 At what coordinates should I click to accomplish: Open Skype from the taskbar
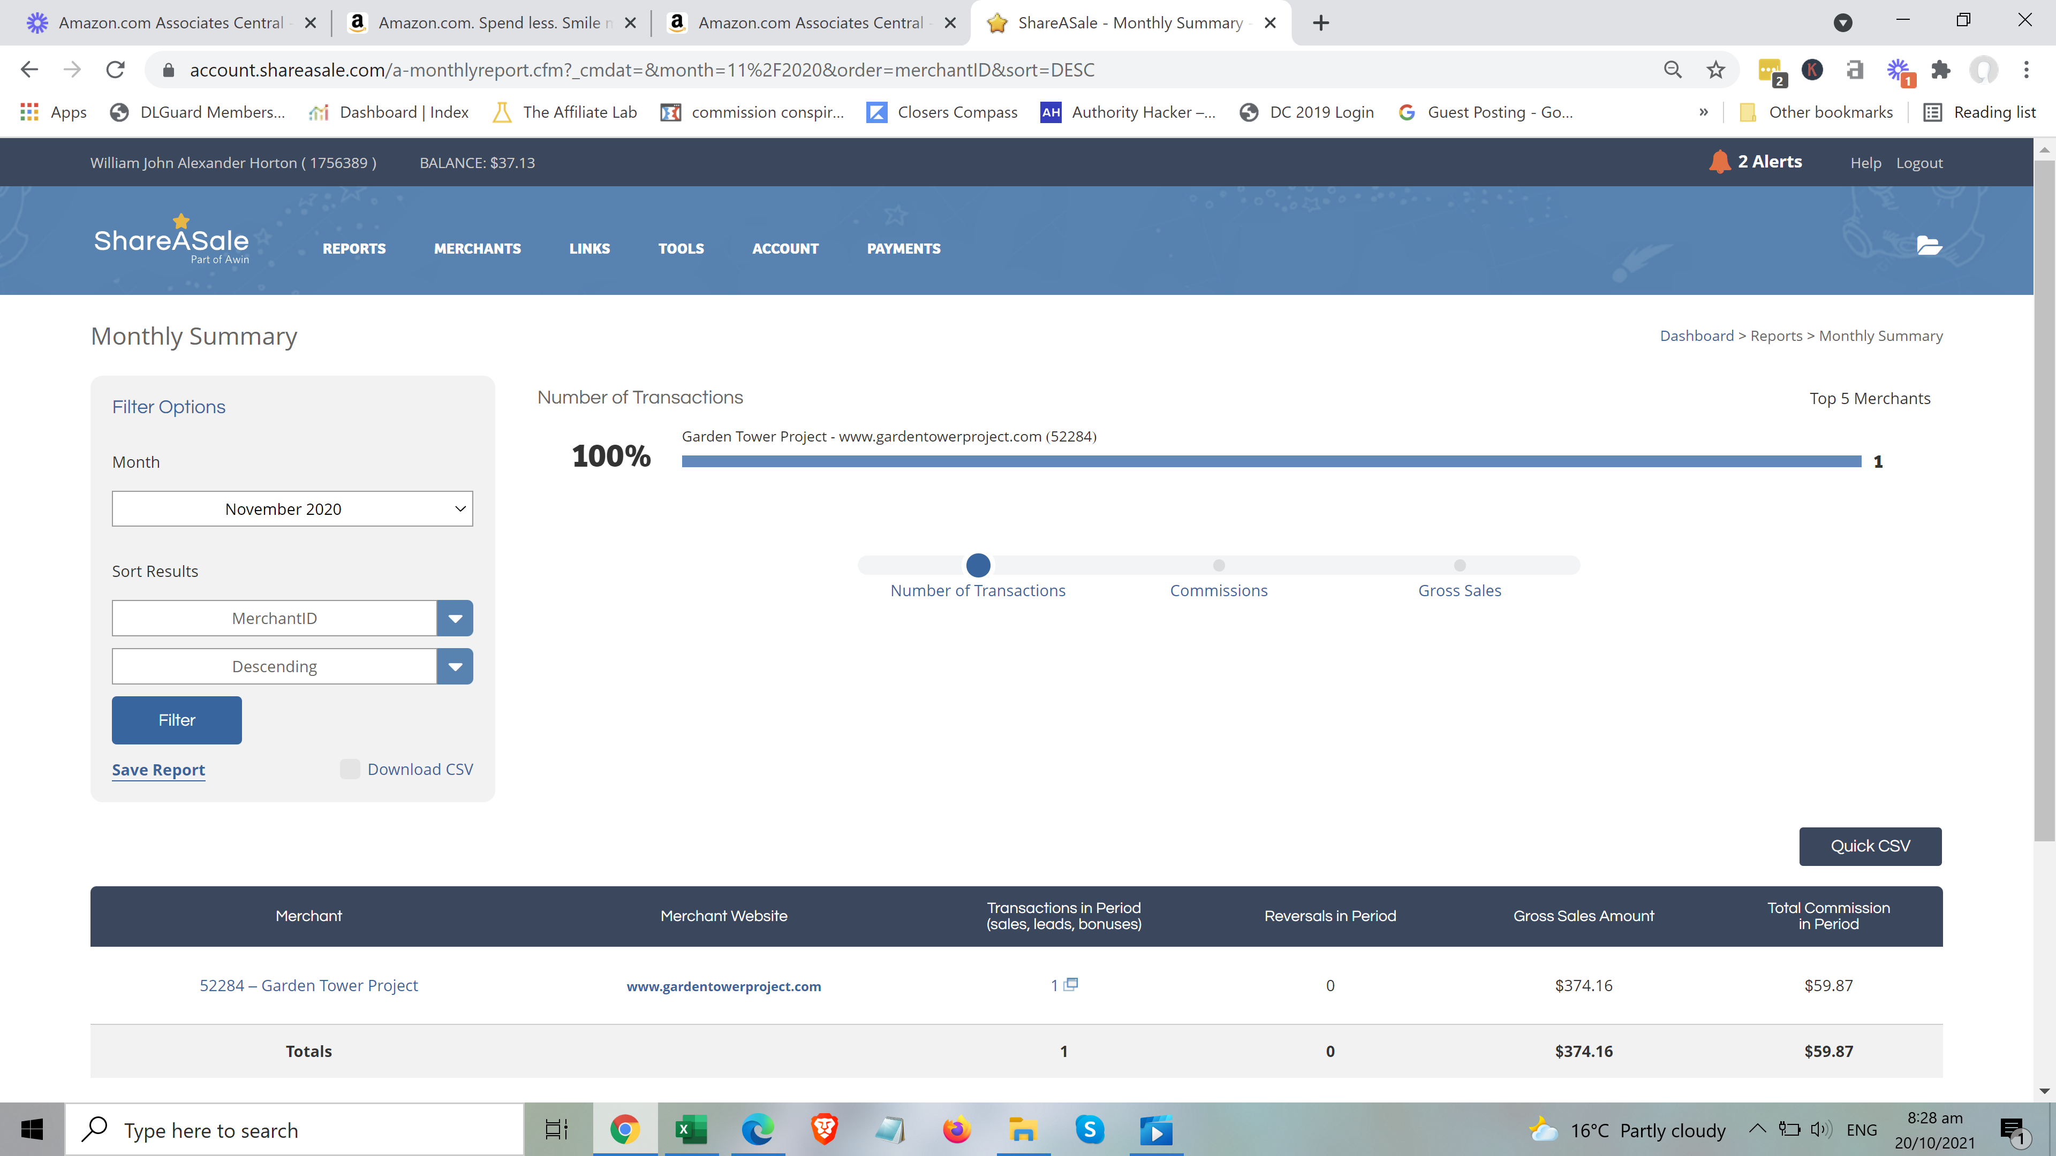point(1090,1130)
